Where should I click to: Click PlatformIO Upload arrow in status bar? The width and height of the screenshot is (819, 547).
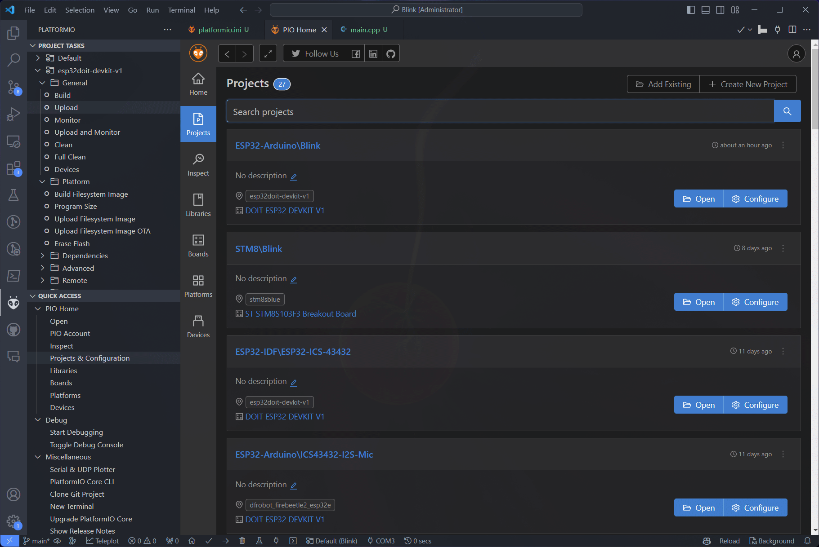(225, 541)
